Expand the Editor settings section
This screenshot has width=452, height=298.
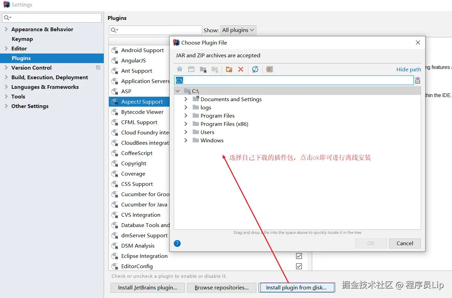pos(6,48)
